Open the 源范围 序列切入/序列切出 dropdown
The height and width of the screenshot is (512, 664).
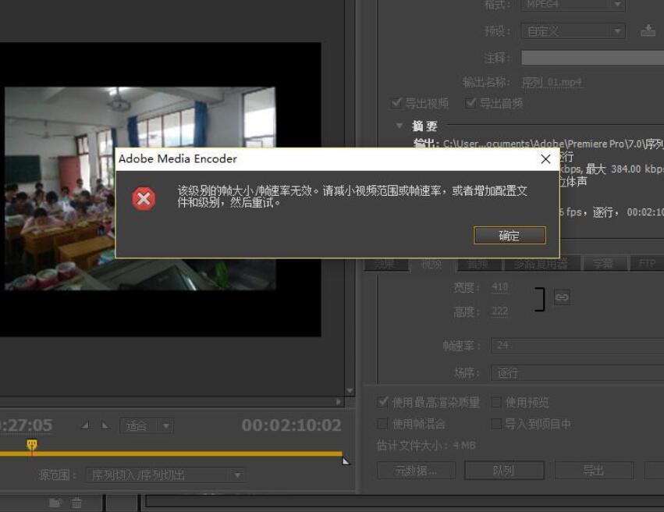pyautogui.click(x=165, y=475)
